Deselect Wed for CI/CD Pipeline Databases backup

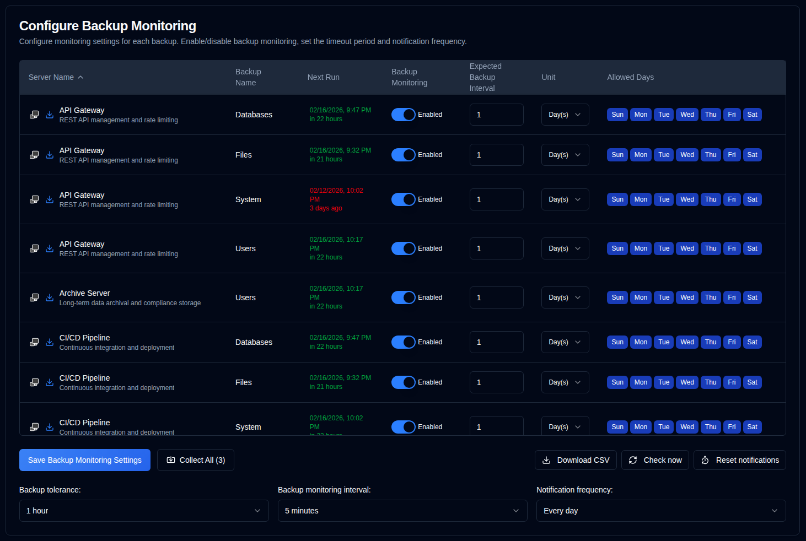[x=687, y=342]
